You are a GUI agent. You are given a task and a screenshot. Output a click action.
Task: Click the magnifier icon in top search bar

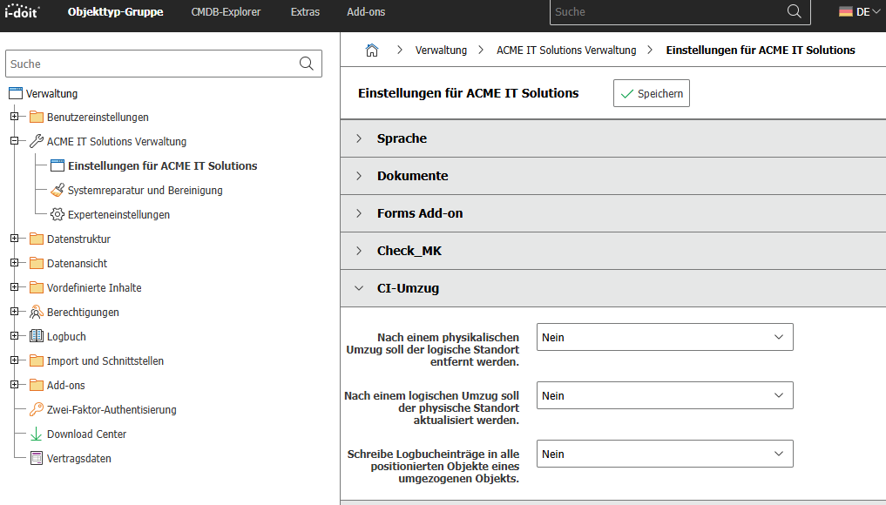click(x=794, y=11)
